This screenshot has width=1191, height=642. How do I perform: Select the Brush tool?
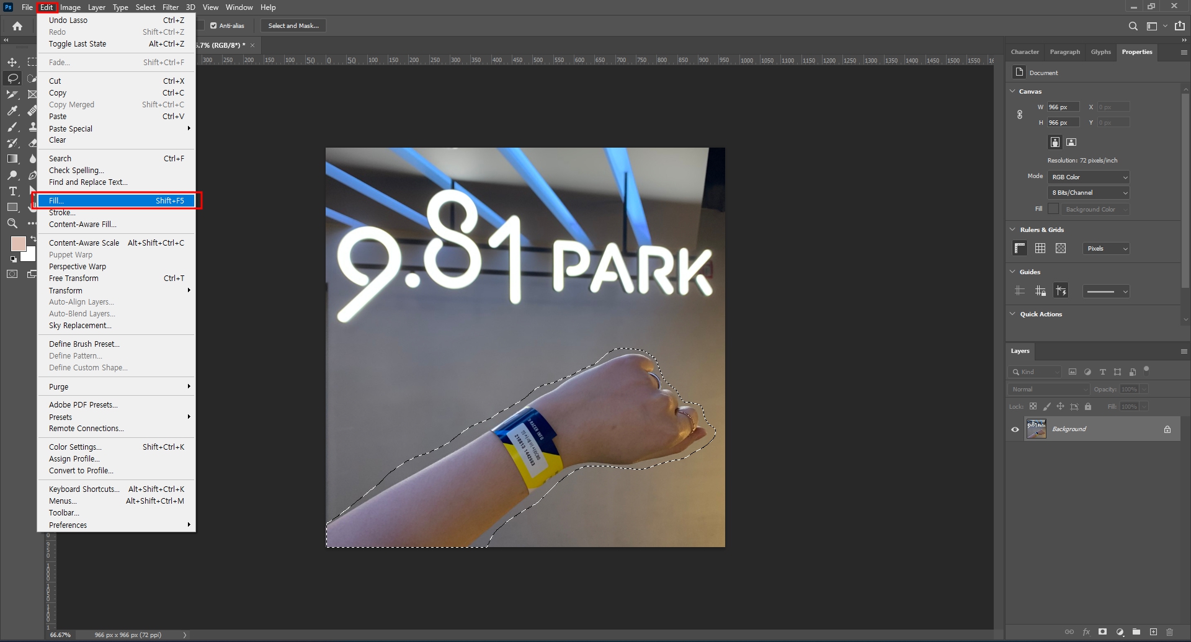point(12,127)
